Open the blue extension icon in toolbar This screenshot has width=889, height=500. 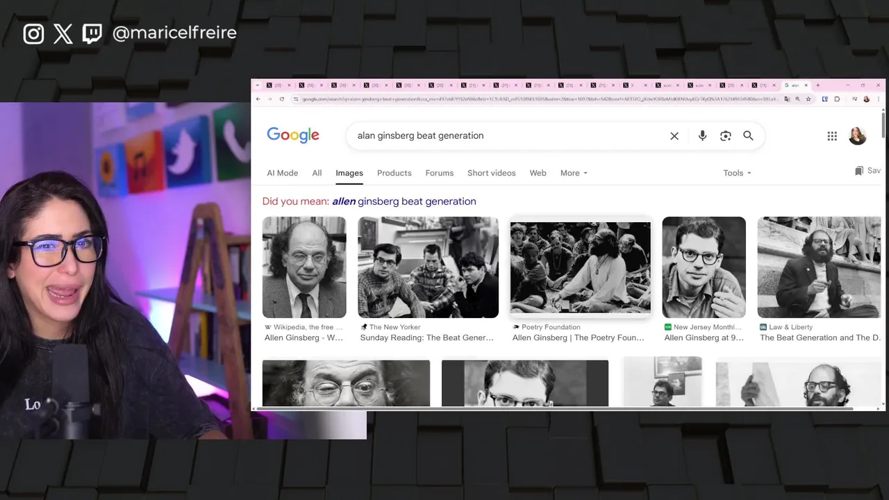(825, 99)
